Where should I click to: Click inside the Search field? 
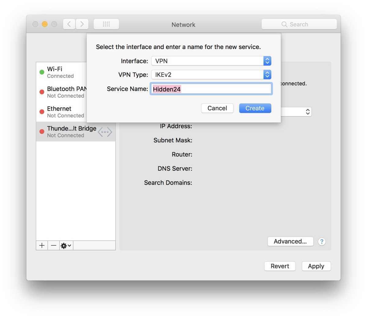click(x=298, y=24)
